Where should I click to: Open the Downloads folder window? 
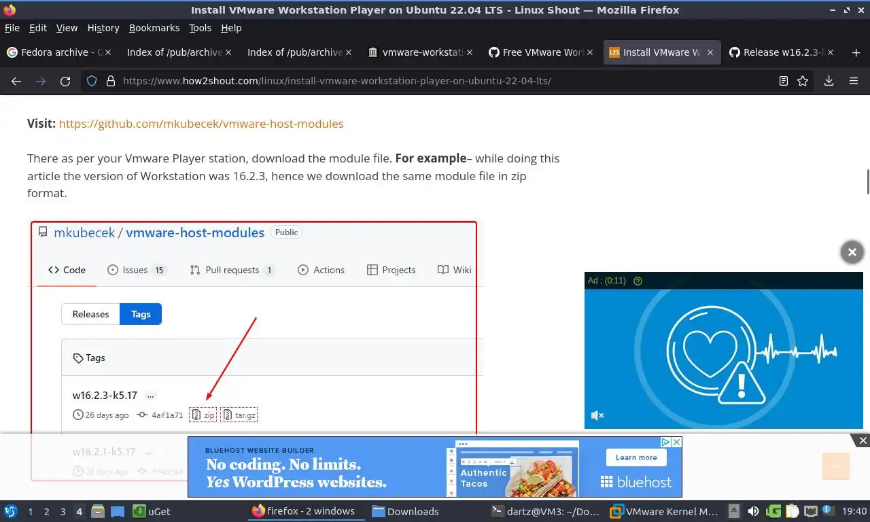405,511
